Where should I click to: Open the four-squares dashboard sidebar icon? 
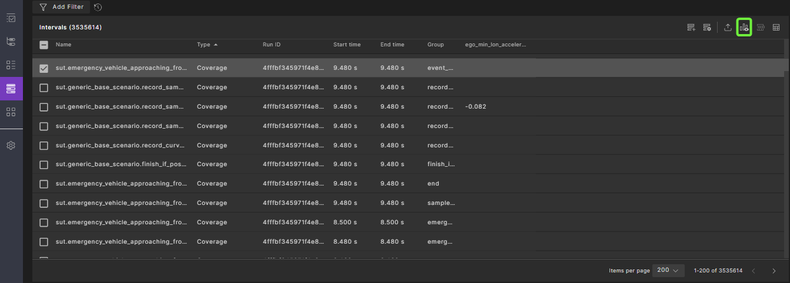(11, 112)
